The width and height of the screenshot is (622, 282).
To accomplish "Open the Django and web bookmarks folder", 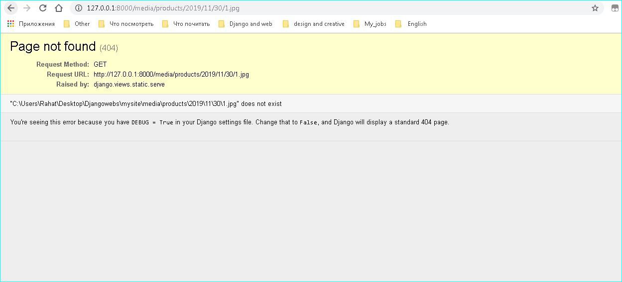I will 246,24.
